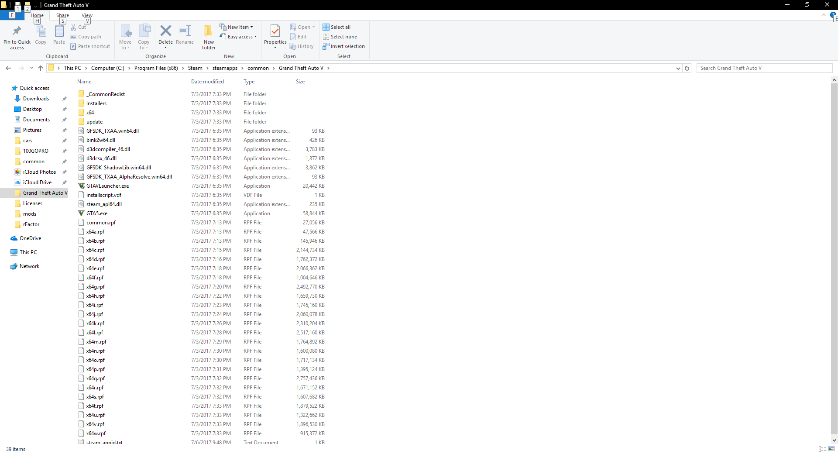This screenshot has width=838, height=454.
Task: Select the GTA5.exe file icon
Action: click(81, 213)
